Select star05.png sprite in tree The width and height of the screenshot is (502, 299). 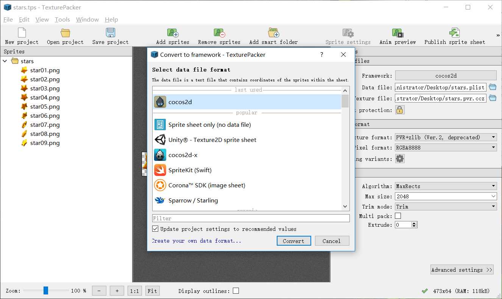(45, 107)
